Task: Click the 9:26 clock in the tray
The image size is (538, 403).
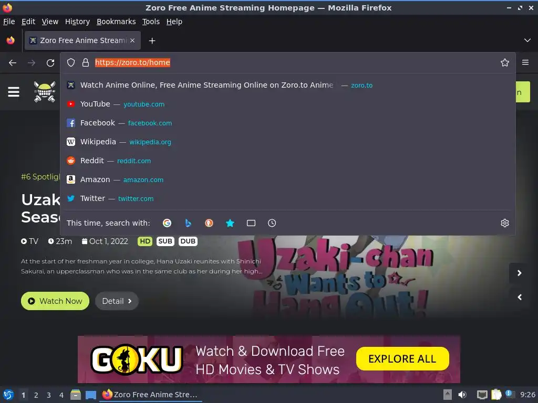Action: coord(527,395)
